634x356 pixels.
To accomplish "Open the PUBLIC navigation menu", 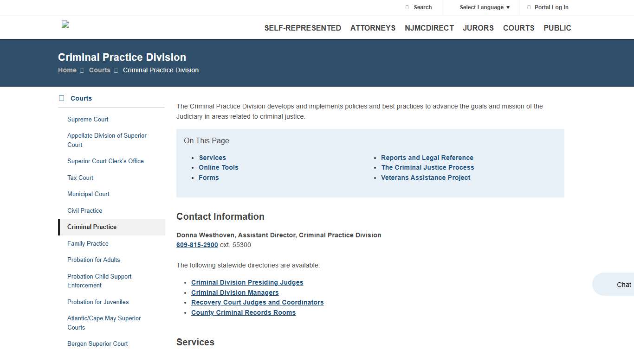I will coord(557,28).
